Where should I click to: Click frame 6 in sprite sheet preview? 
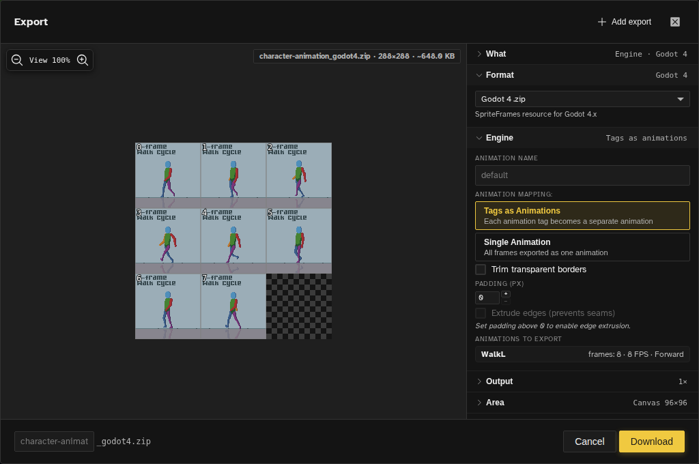[x=168, y=306]
